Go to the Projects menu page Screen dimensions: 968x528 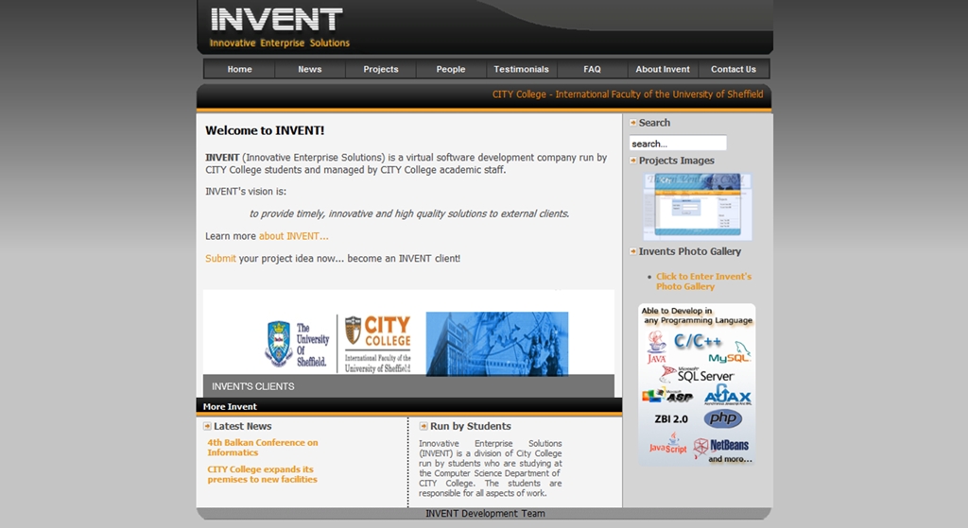click(380, 69)
